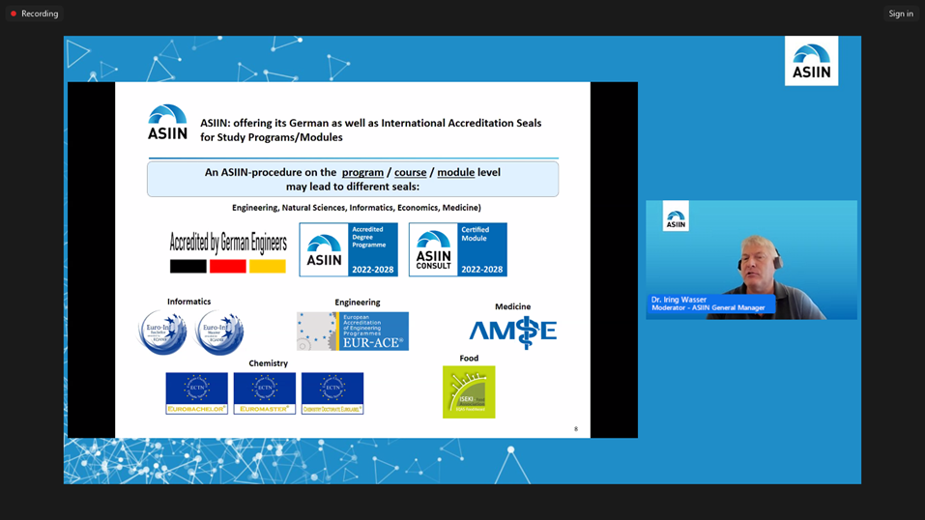Image resolution: width=925 pixels, height=520 pixels.
Task: Click the green ISEKI food seal
Action: 469,391
